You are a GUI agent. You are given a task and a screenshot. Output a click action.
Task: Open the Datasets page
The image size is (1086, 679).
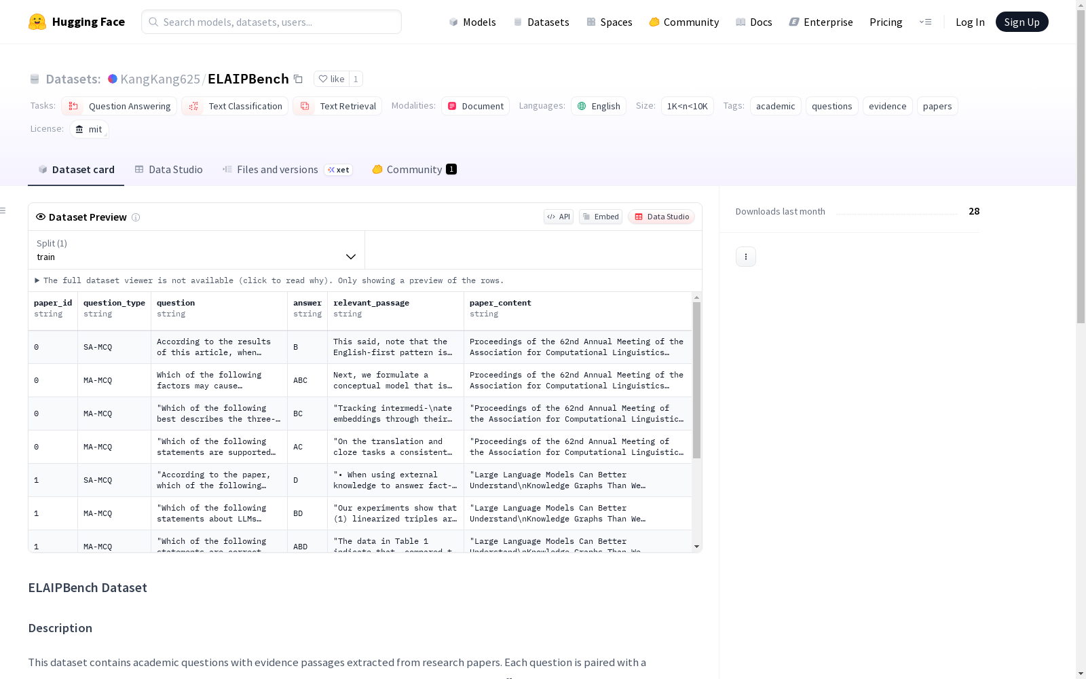[x=542, y=22]
